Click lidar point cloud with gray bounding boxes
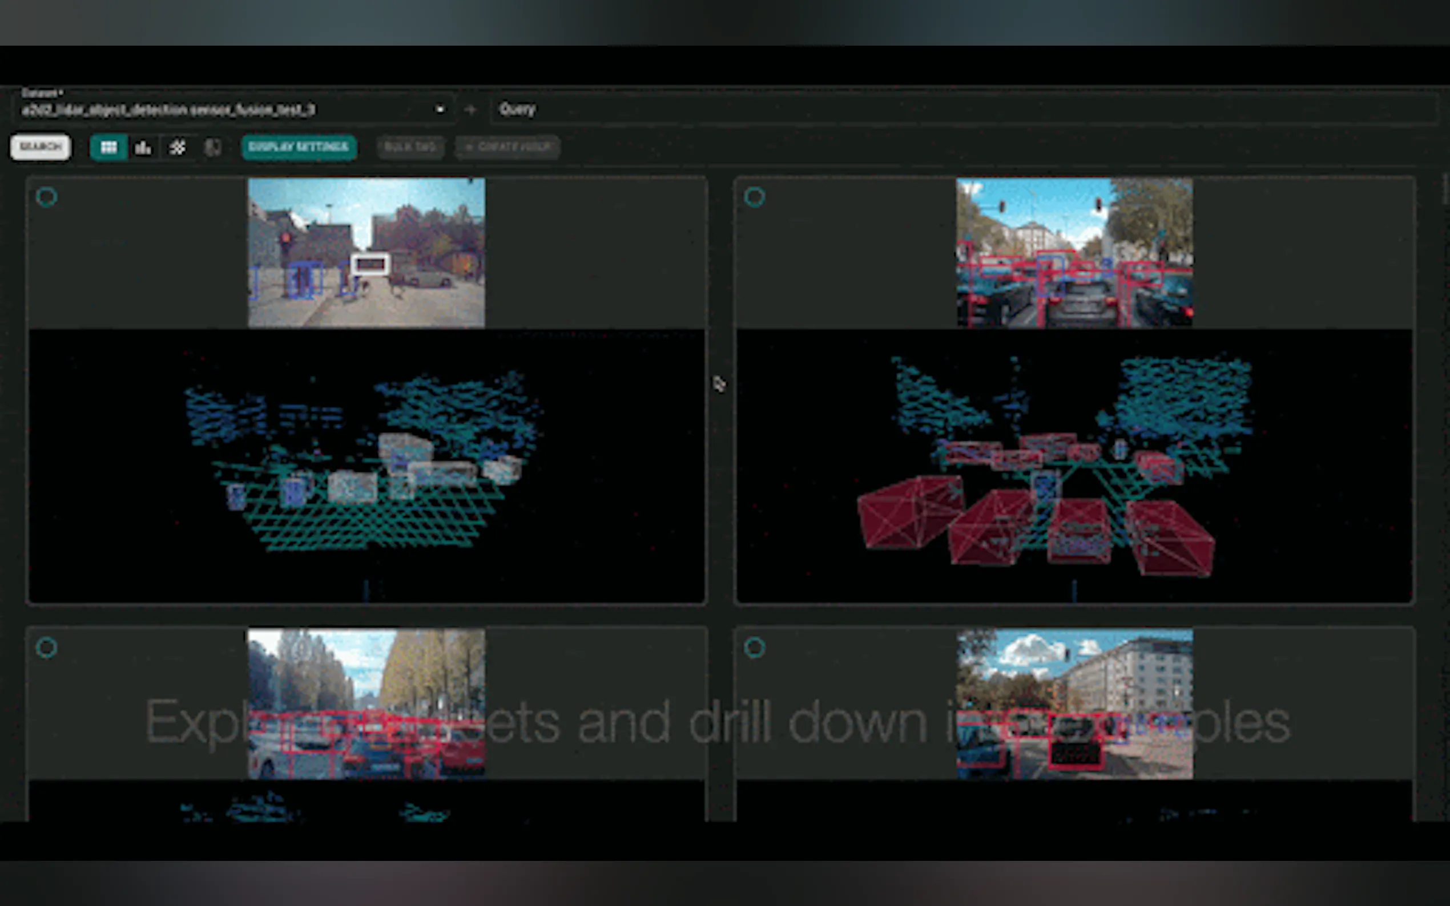Viewport: 1450px width, 906px height. (x=366, y=466)
